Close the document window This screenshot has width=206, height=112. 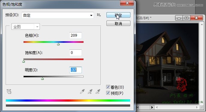196,18
